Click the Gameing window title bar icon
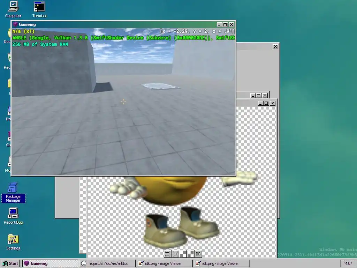The width and height of the screenshot is (357, 268). pyautogui.click(x=15, y=24)
